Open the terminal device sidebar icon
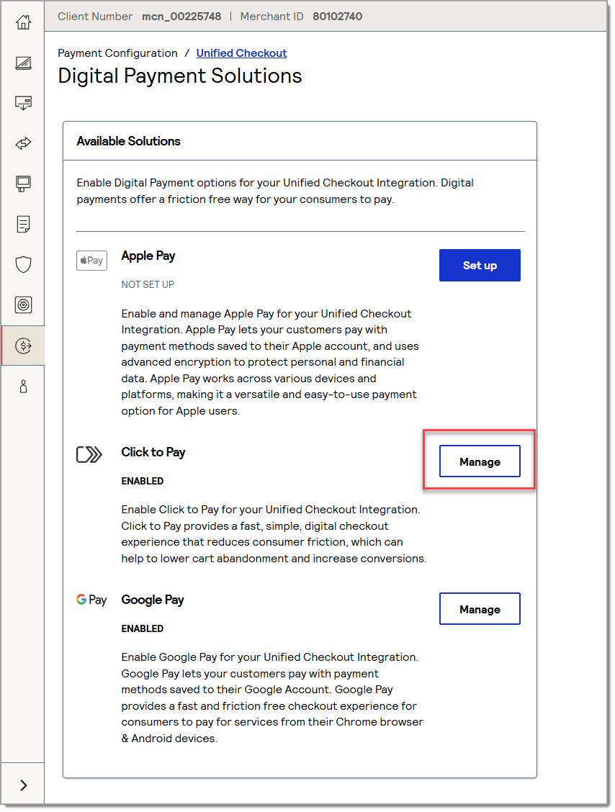615x812 pixels. (x=23, y=184)
